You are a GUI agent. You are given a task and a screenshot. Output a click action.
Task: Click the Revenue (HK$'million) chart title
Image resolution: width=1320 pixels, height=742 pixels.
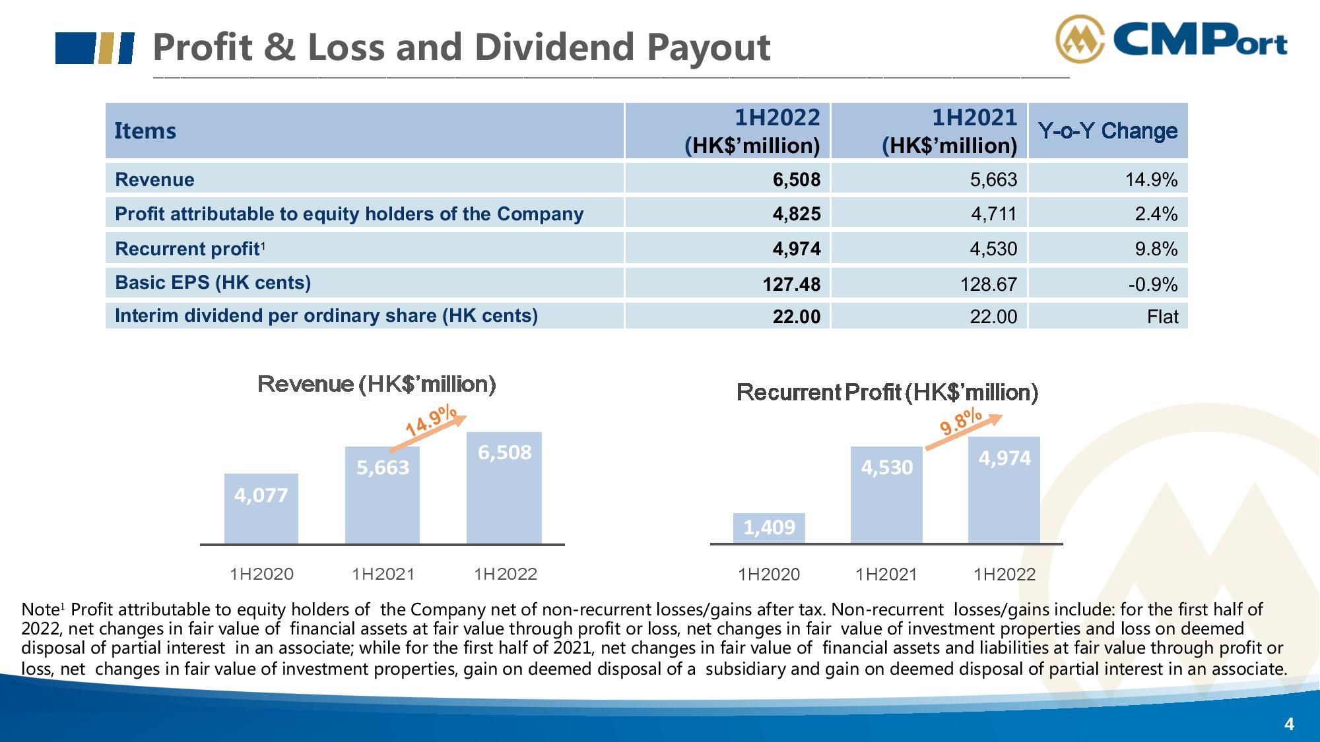(x=376, y=384)
